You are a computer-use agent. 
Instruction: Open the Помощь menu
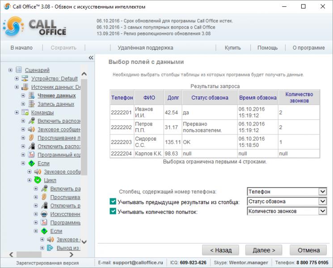click(x=268, y=48)
